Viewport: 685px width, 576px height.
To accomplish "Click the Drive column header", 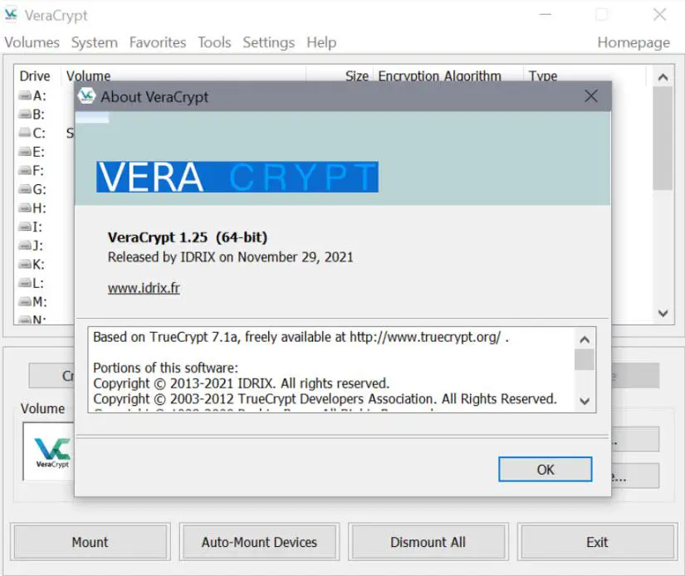I will 35,76.
